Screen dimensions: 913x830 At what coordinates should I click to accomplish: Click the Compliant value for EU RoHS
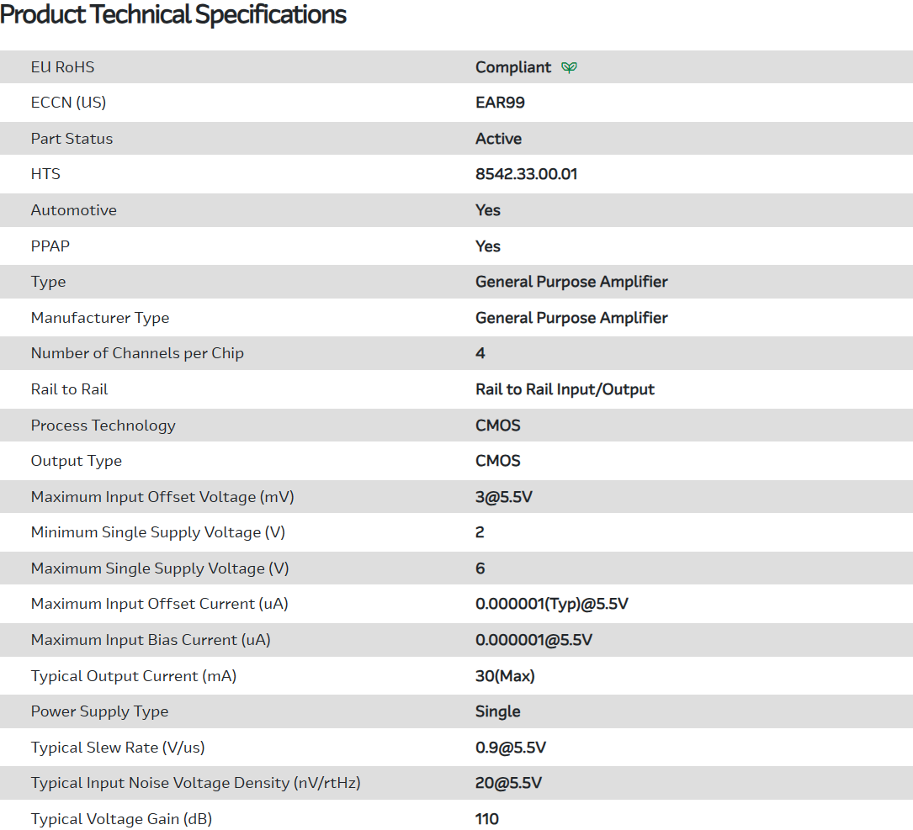point(513,67)
